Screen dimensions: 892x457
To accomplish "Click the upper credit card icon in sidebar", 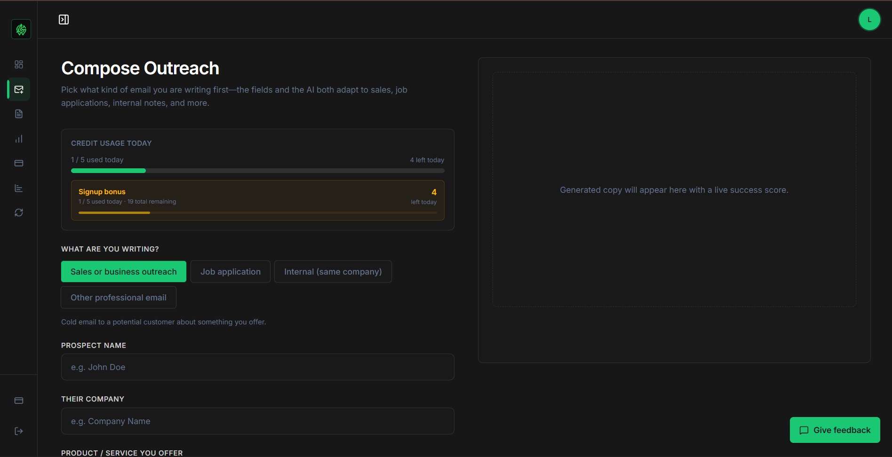I will coord(19,163).
